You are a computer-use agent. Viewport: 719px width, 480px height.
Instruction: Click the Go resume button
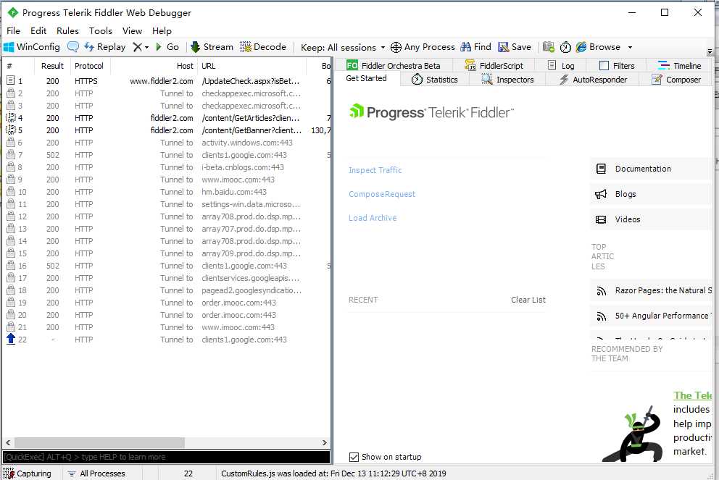(x=167, y=47)
